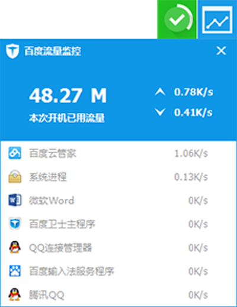Click the 百度输入法服务程序 paw icon

(x=15, y=271)
